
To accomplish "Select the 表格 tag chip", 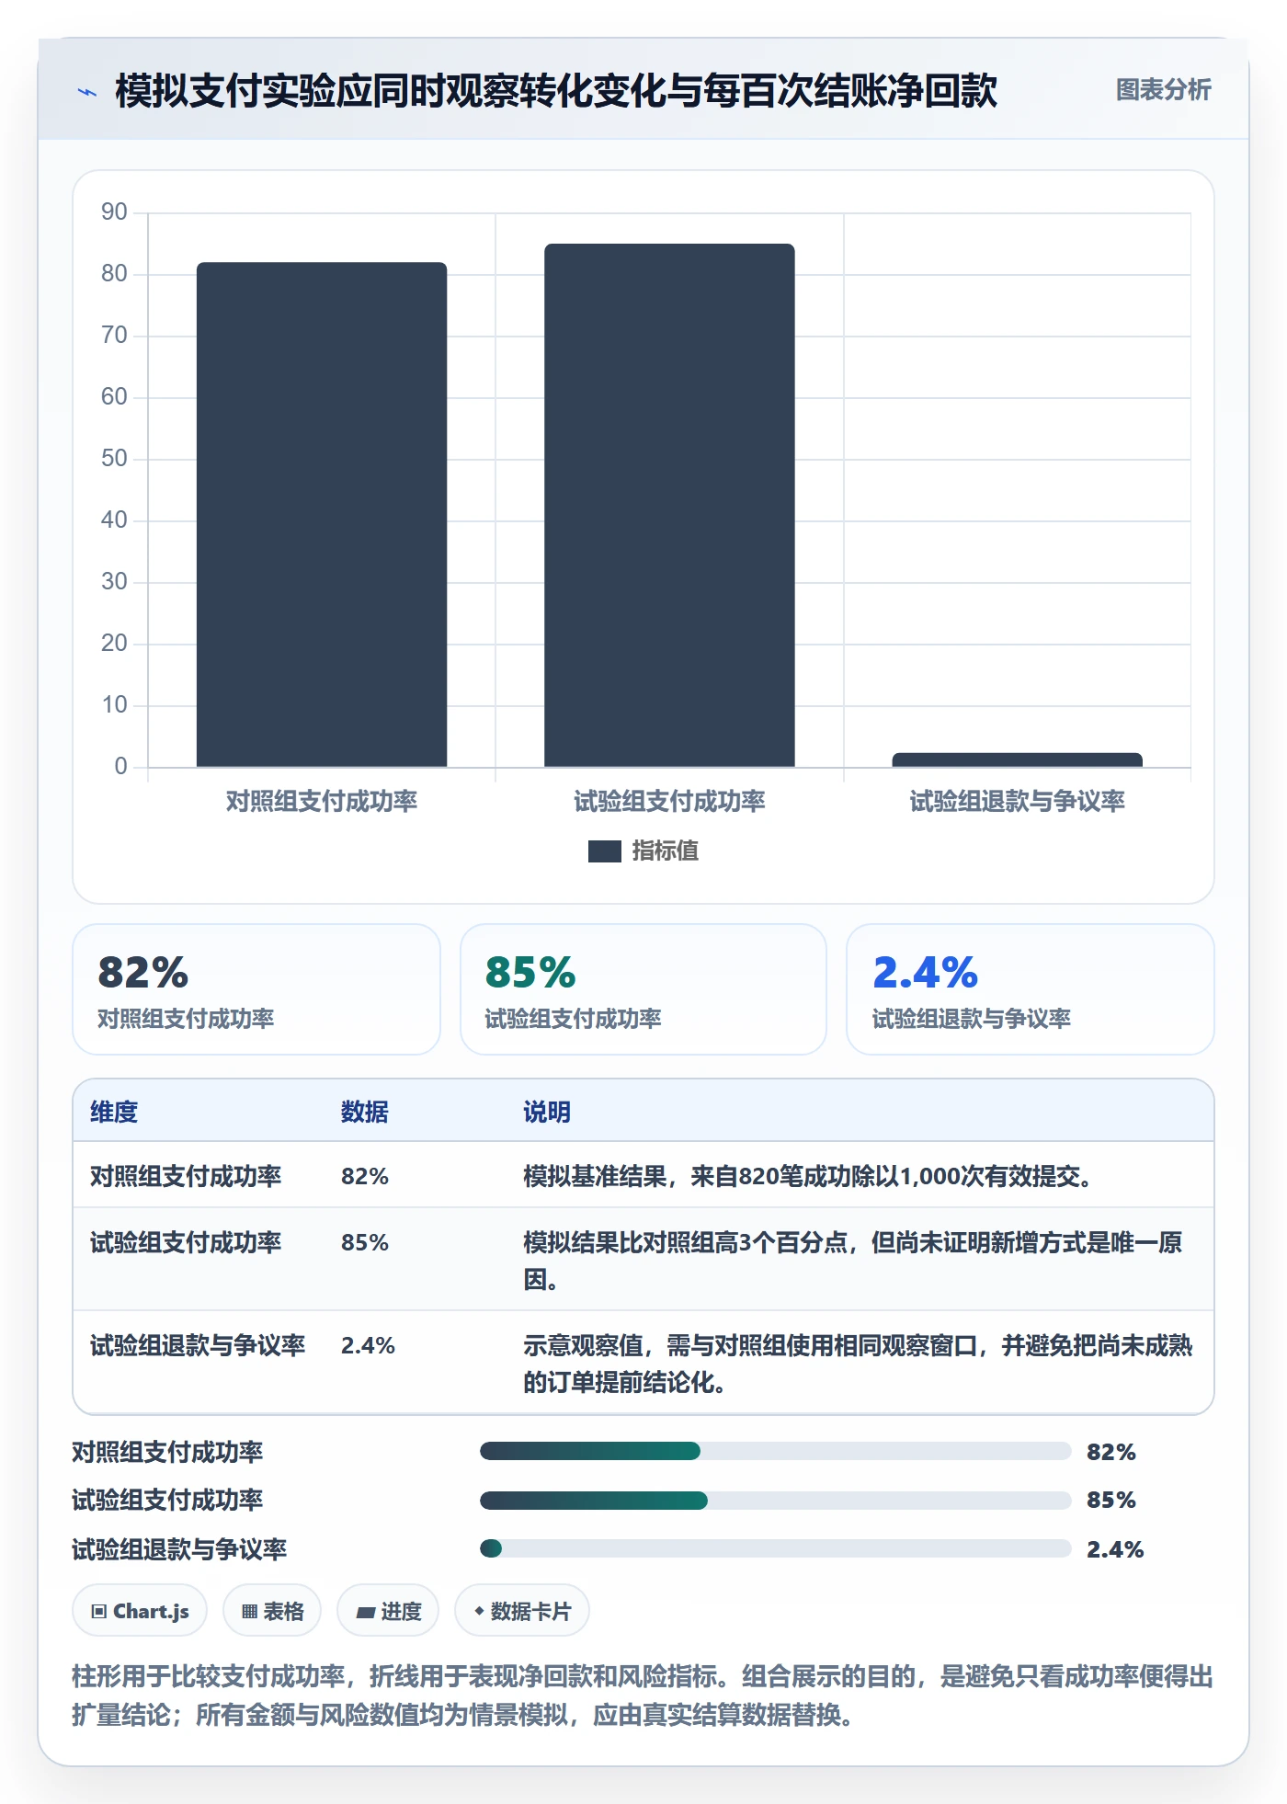I will pyautogui.click(x=272, y=1611).
